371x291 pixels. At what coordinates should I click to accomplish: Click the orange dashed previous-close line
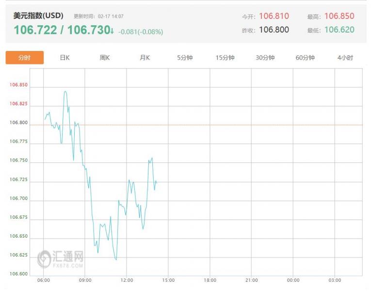click(x=242, y=125)
